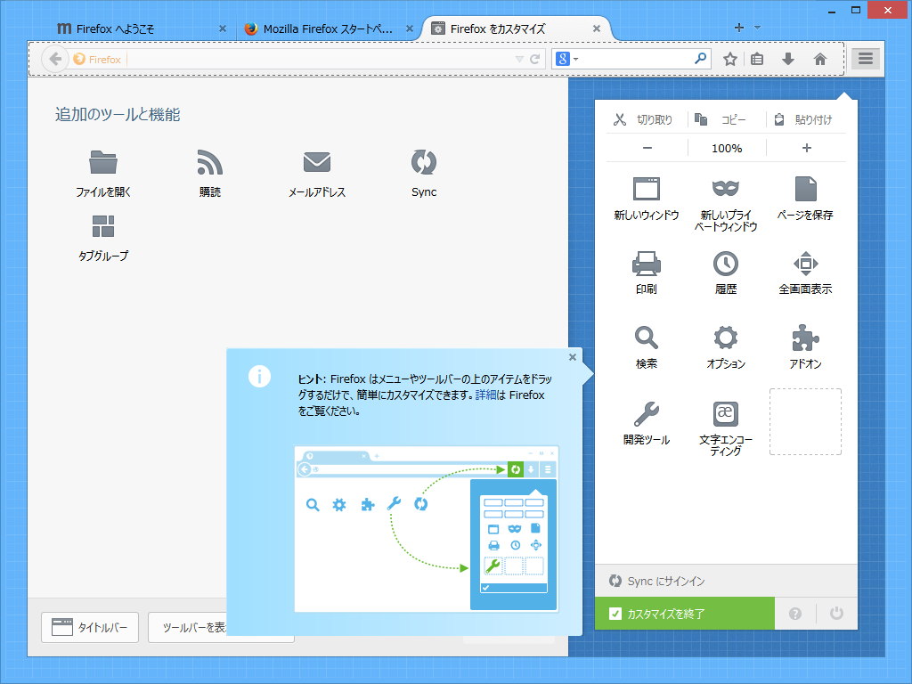Click the hint tutorial illustration
This screenshot has height=684, width=912.
coord(427,529)
